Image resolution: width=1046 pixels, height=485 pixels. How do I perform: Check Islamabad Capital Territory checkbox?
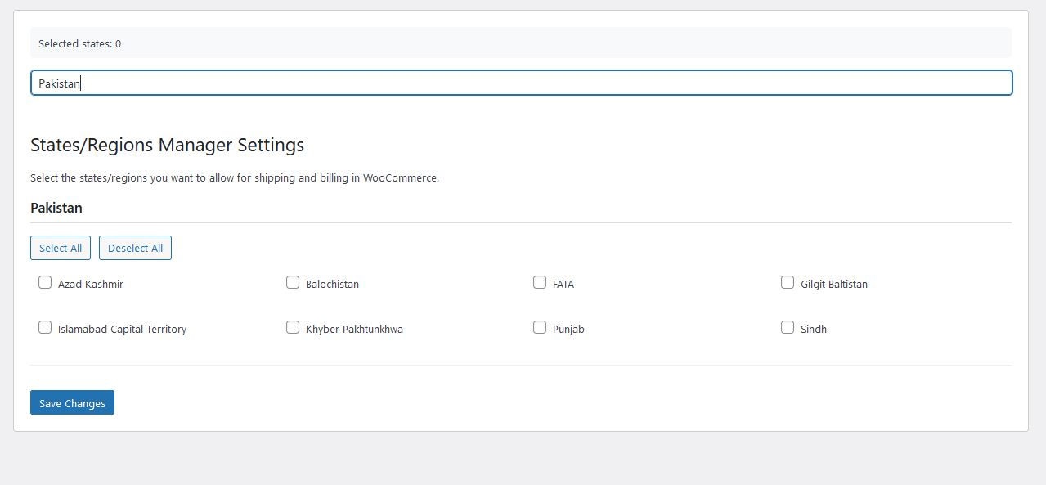coord(45,327)
